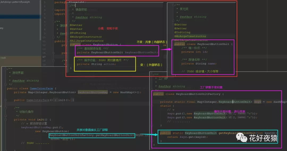Click @author tag in KeyboardButtonUnit class comment
The height and width of the screenshot is (151, 287).
coord(186,17)
